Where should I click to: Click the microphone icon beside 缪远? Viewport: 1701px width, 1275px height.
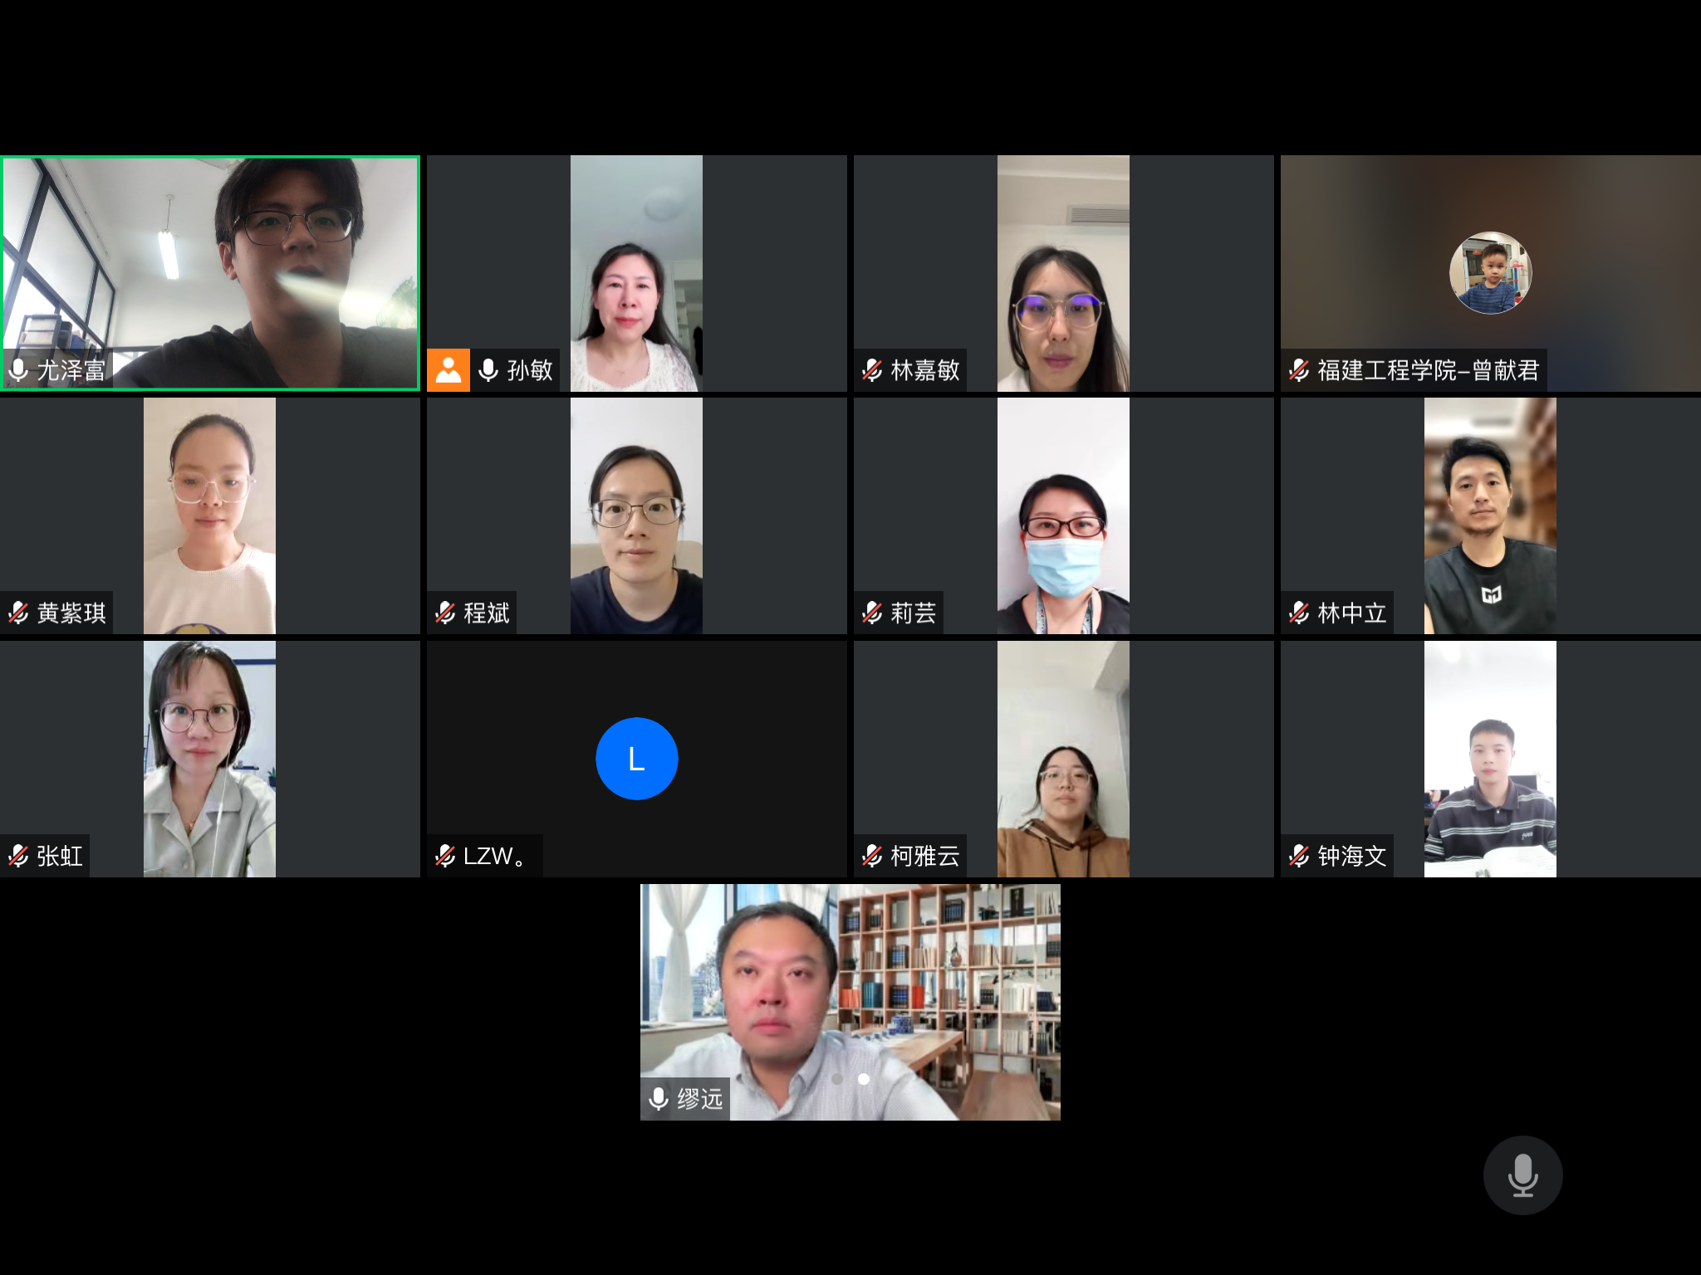pyautogui.click(x=659, y=1099)
